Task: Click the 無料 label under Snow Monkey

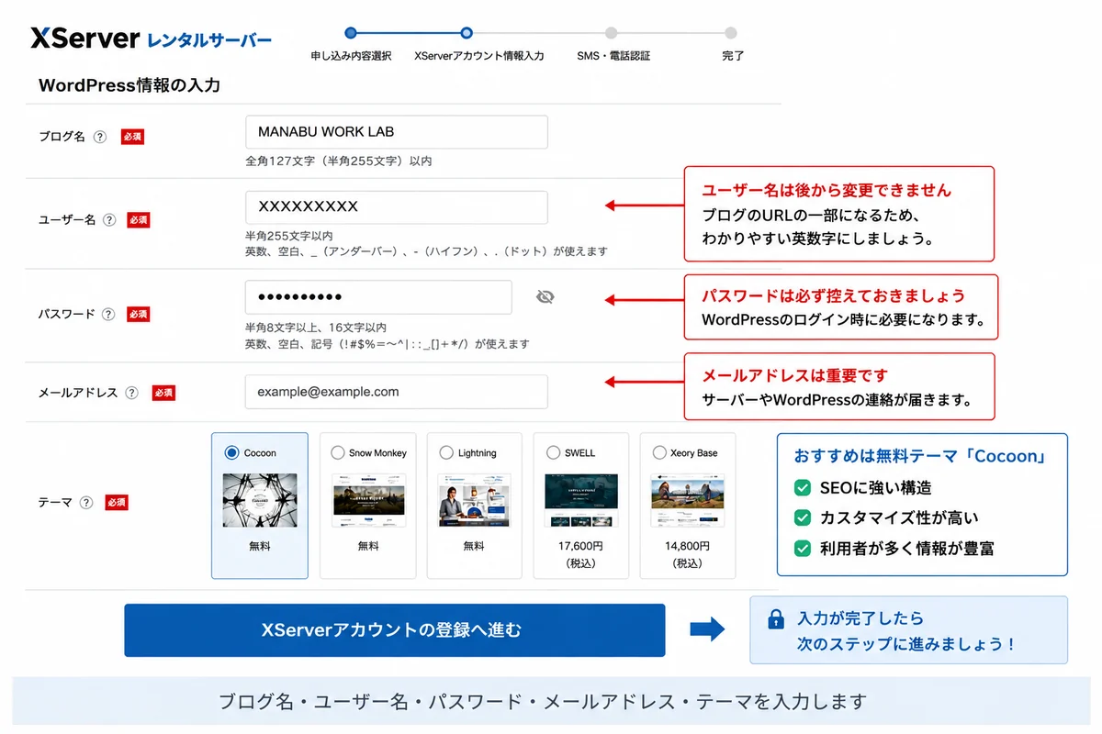Action: pyautogui.click(x=367, y=546)
